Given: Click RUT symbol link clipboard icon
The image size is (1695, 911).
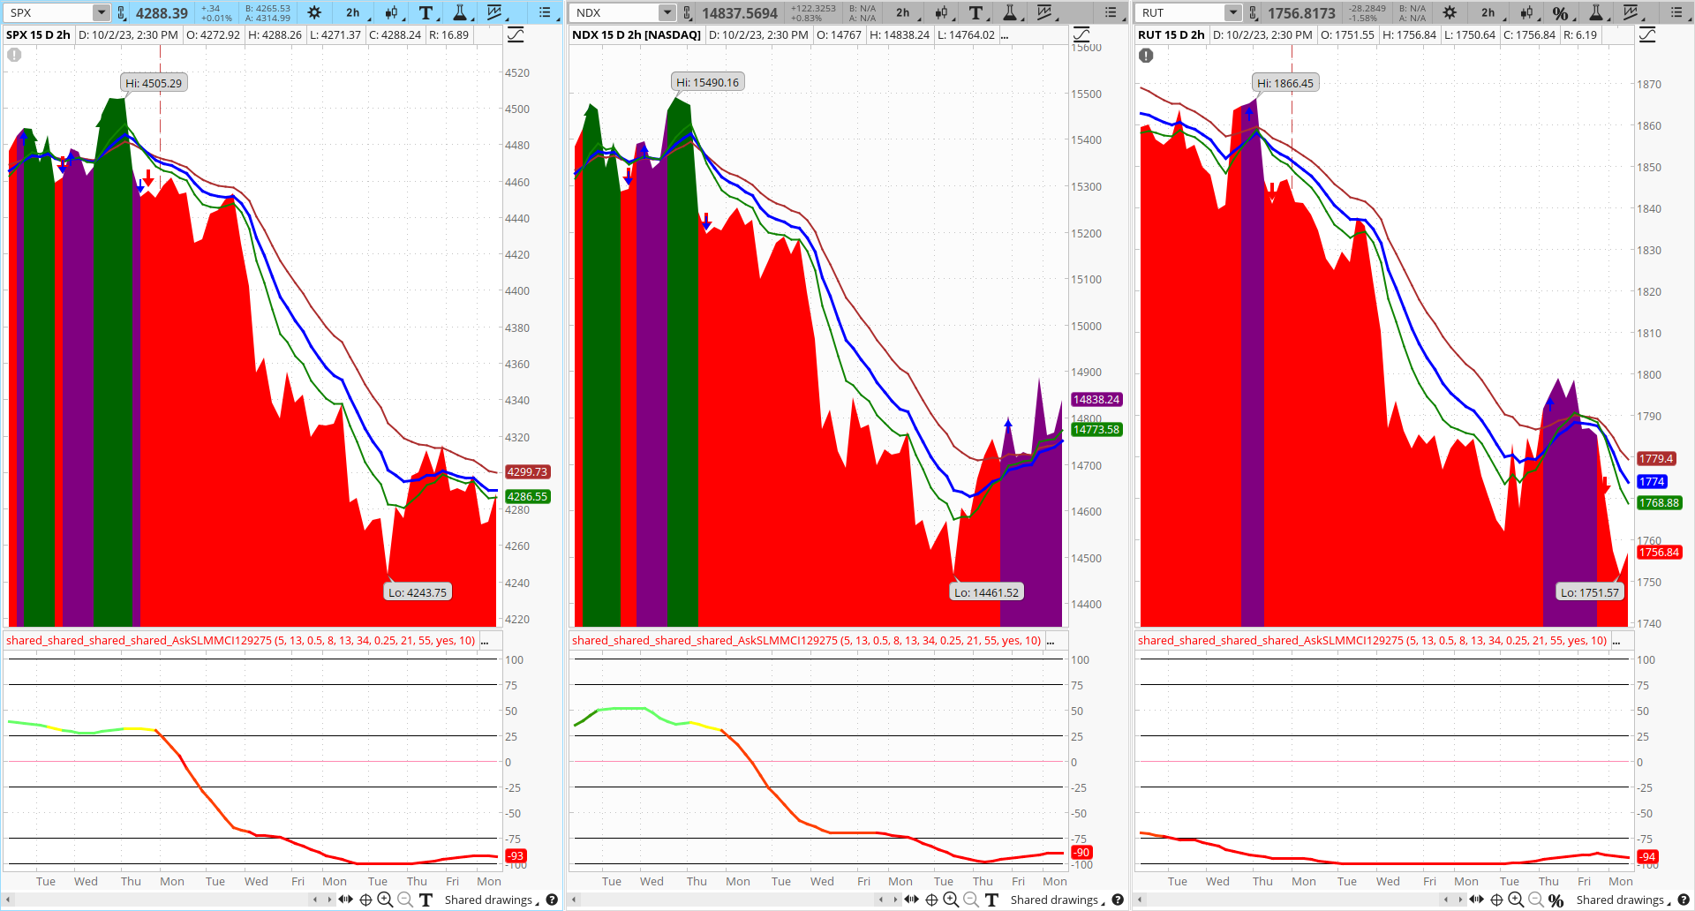Looking at the screenshot, I should click(x=1254, y=13).
